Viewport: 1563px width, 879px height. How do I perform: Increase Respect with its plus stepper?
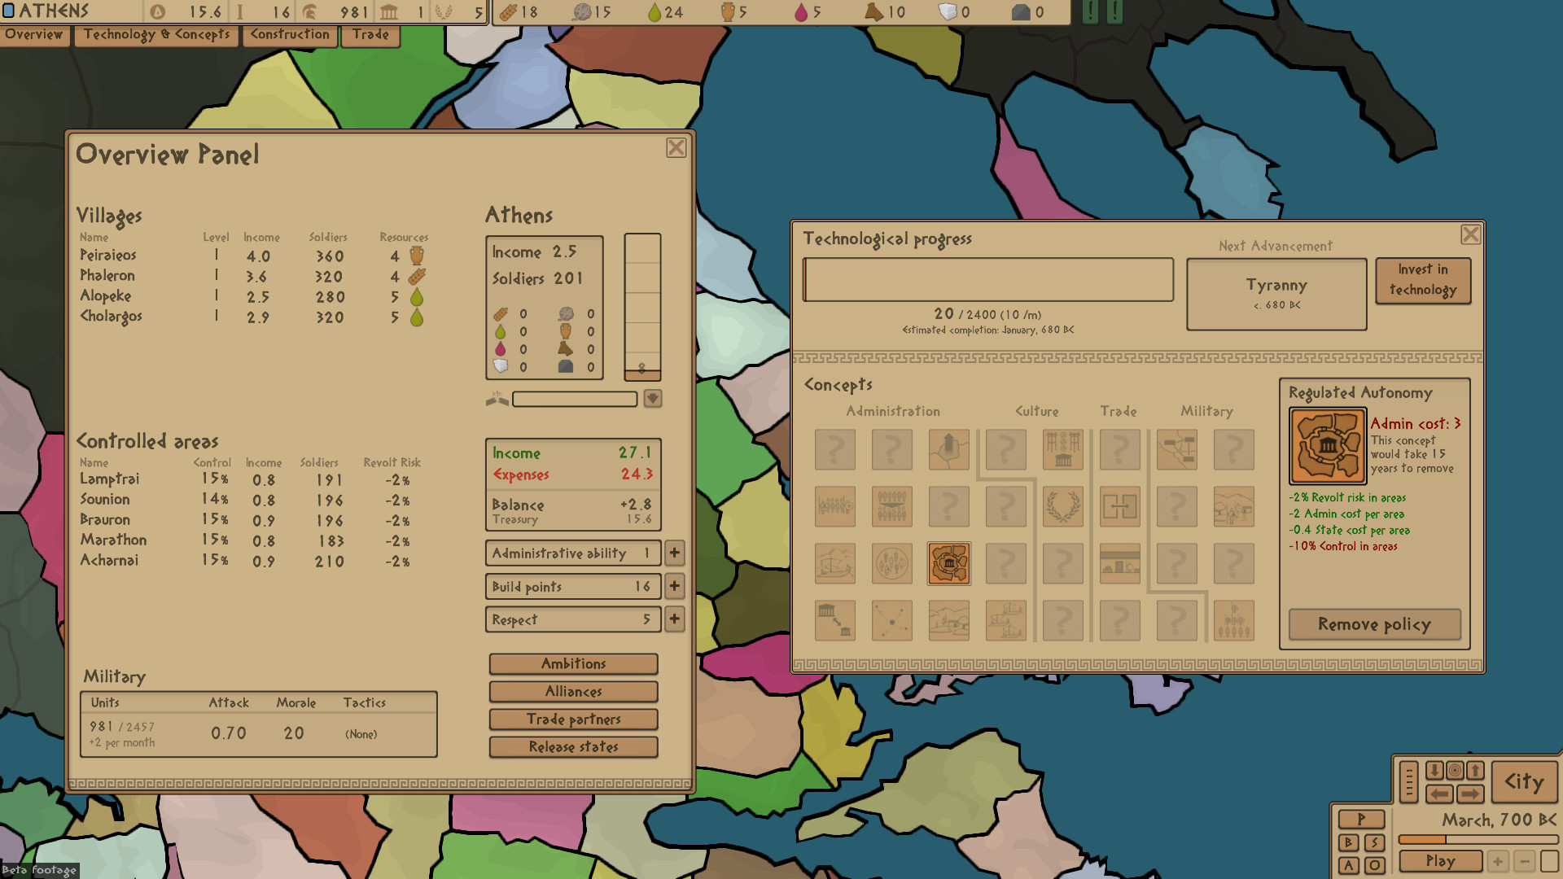tap(674, 619)
